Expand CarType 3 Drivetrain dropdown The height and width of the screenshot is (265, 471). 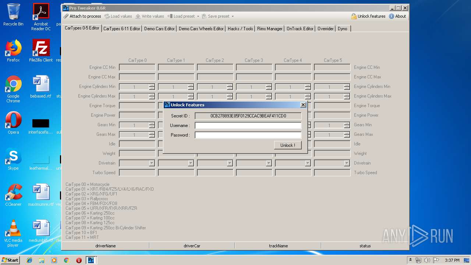click(269, 163)
